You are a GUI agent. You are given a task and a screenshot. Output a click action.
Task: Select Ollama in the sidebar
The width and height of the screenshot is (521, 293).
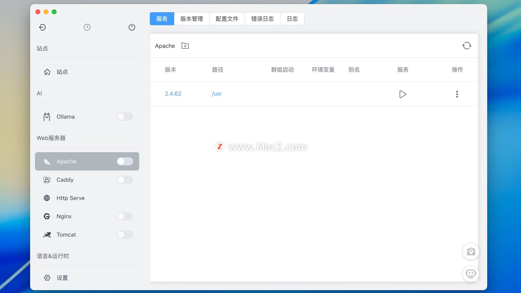point(87,117)
